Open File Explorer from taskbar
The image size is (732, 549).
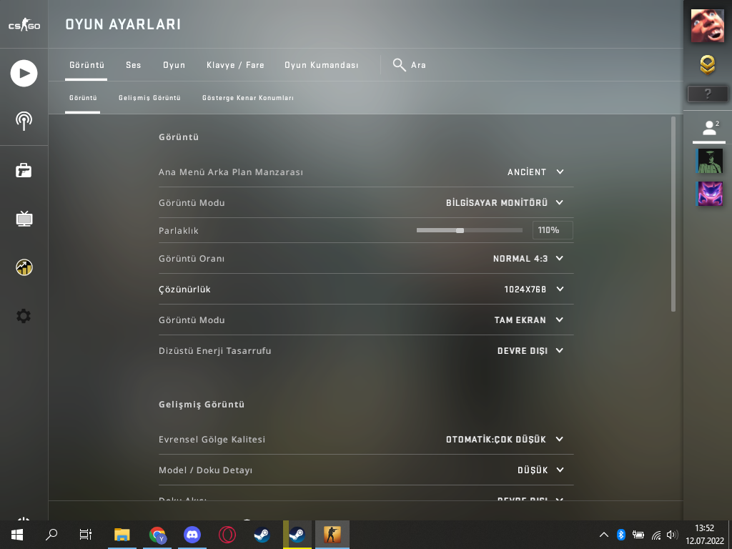[122, 535]
